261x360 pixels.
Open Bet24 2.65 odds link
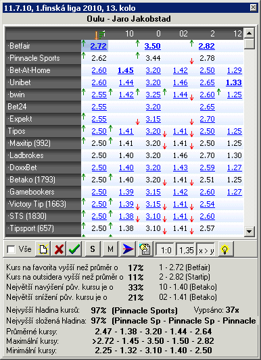pos(207,107)
